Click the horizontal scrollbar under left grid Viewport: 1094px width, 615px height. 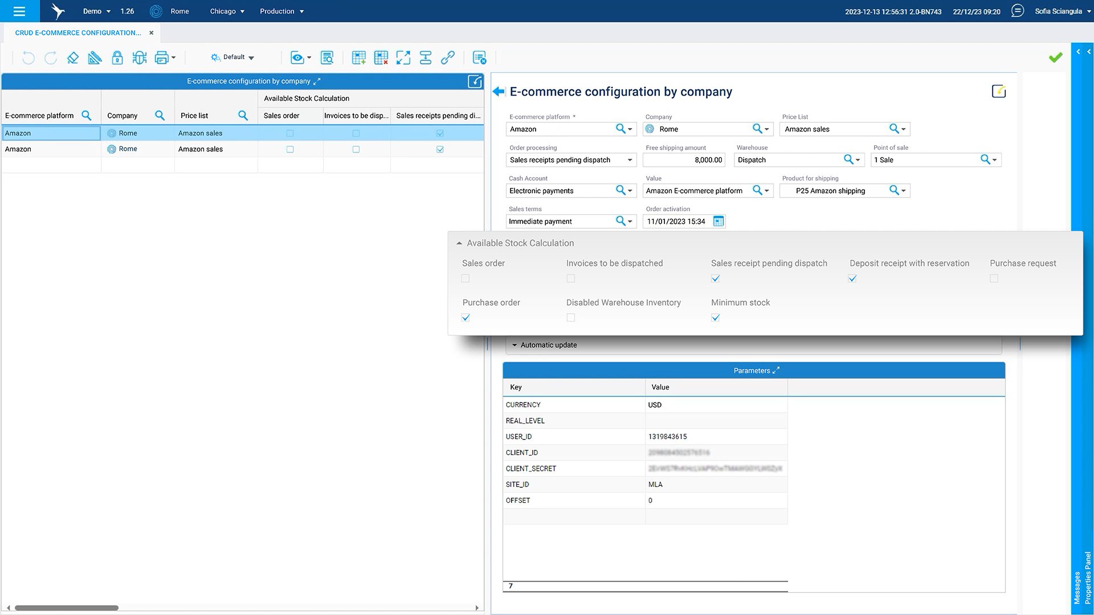pos(67,608)
